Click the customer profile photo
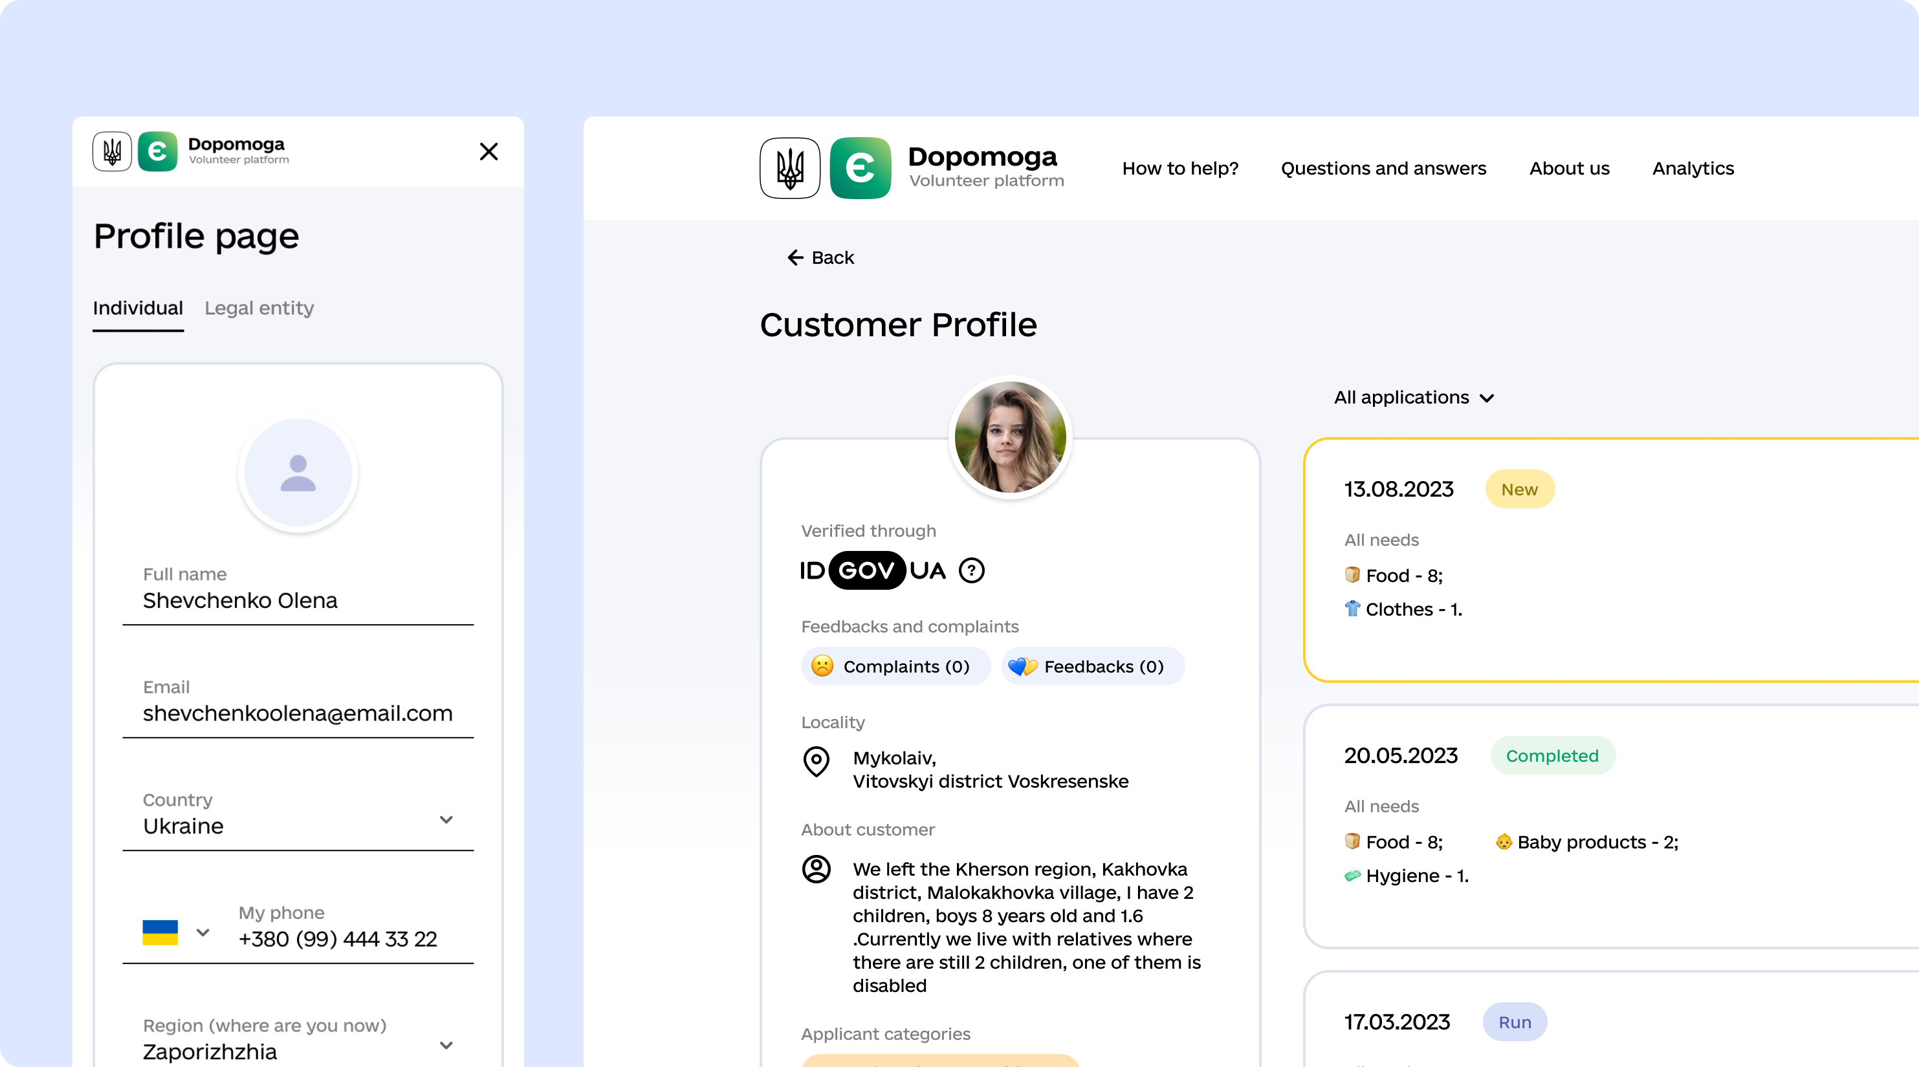The height and width of the screenshot is (1067, 1919). click(x=1010, y=437)
